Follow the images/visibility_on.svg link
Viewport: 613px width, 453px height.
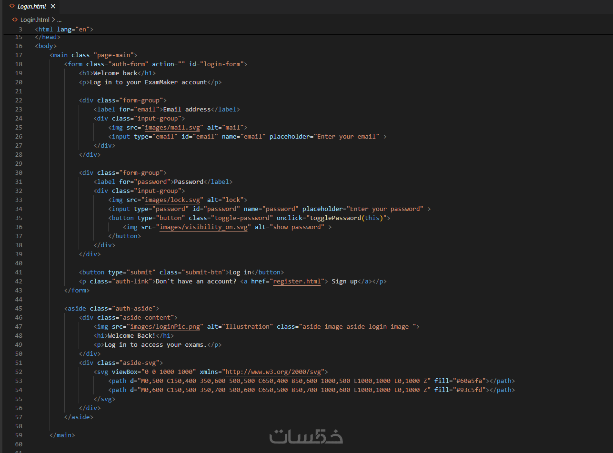click(x=203, y=227)
